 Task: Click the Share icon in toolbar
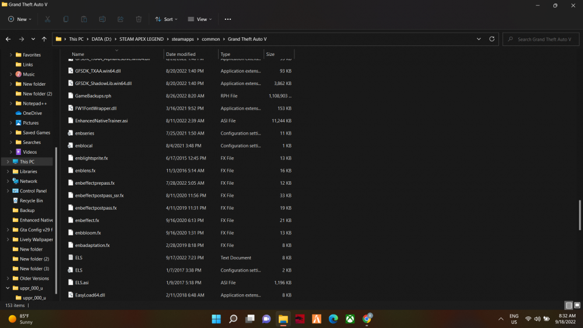point(121,19)
